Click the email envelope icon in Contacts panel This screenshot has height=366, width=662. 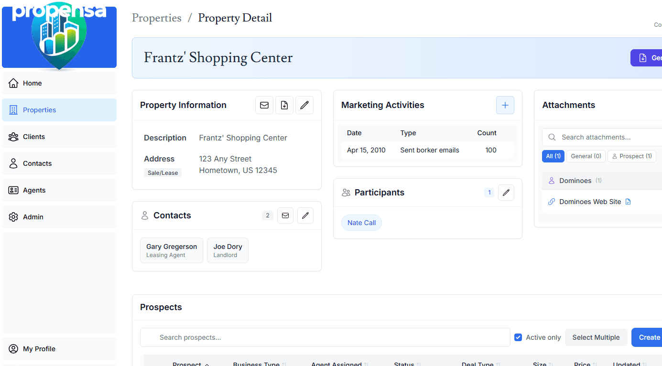tap(285, 215)
